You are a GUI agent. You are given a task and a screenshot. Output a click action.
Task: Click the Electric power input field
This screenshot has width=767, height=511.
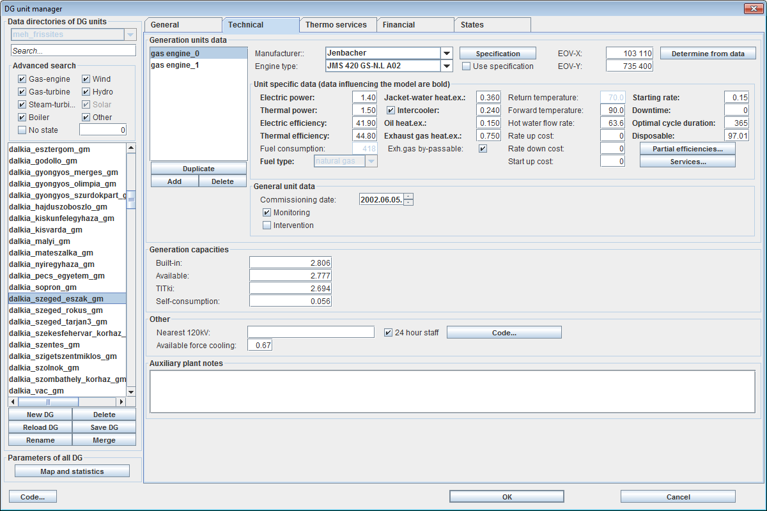(x=364, y=98)
